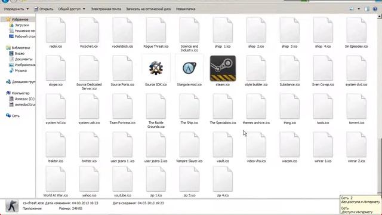Select The Specialists.ico file

(x=223, y=109)
